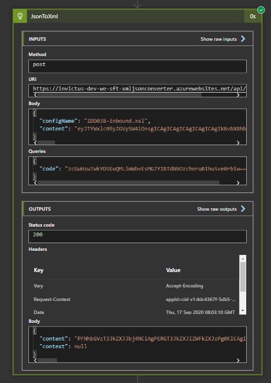The width and height of the screenshot is (271, 383).
Task: Click the JsonToXml action lightbulb icon
Action: tap(20, 16)
